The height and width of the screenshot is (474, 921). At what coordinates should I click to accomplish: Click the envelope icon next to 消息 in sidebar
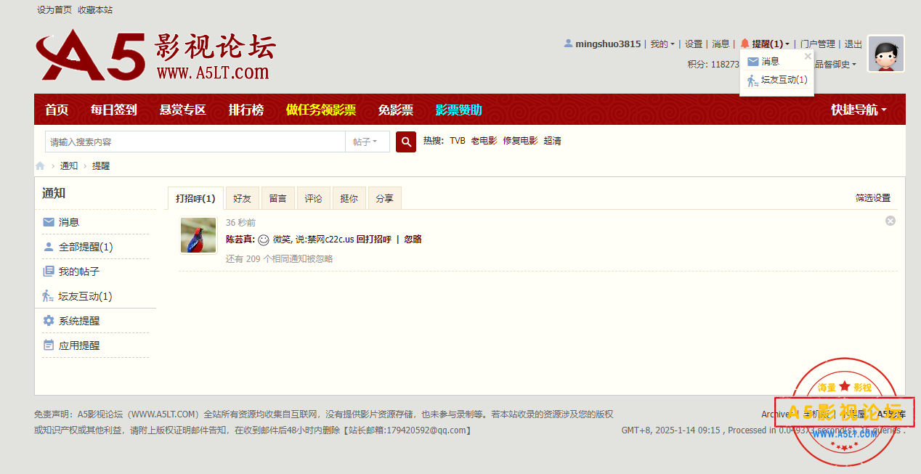[x=49, y=222]
